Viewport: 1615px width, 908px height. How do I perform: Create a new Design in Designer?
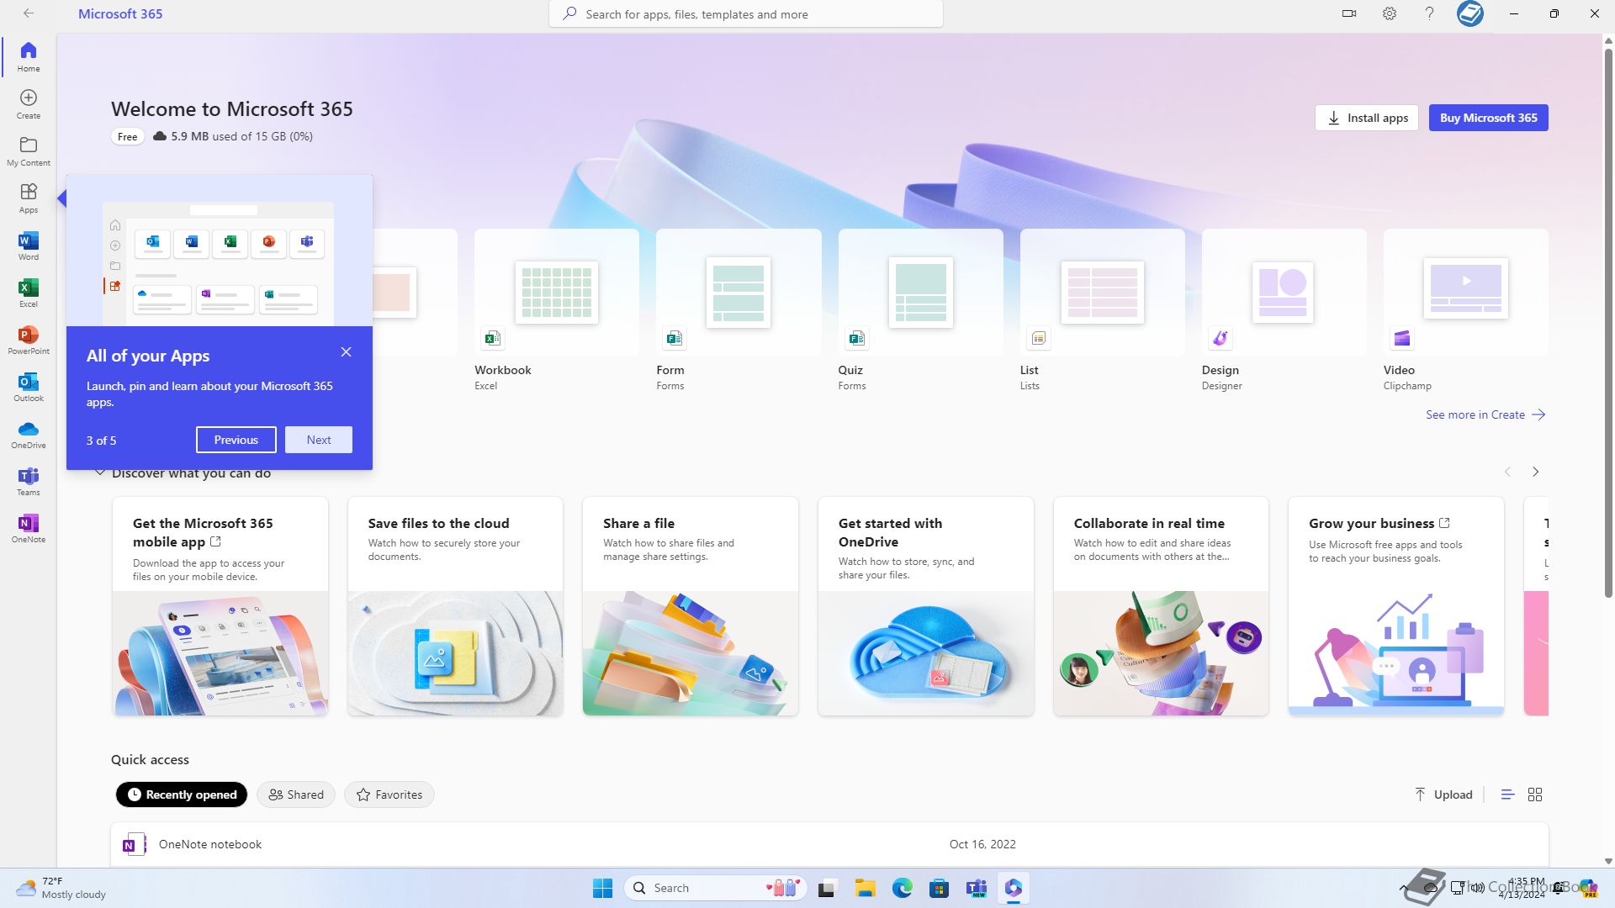pyautogui.click(x=1284, y=310)
